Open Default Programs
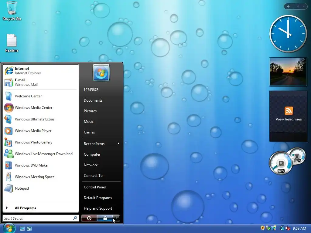 pos(101,198)
